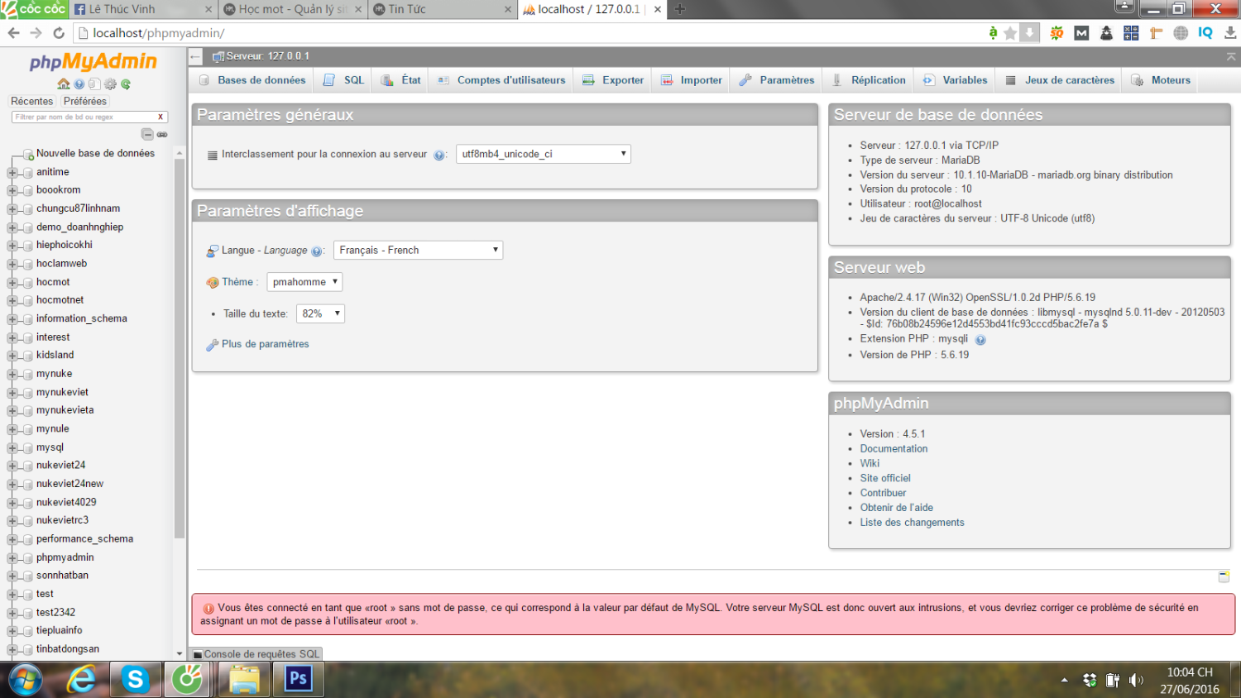The image size is (1241, 698).
Task: Expand the anitime database tree node
Action: click(x=12, y=173)
